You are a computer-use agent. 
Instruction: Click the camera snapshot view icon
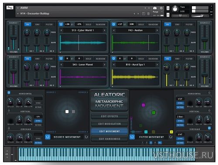click(155, 8)
